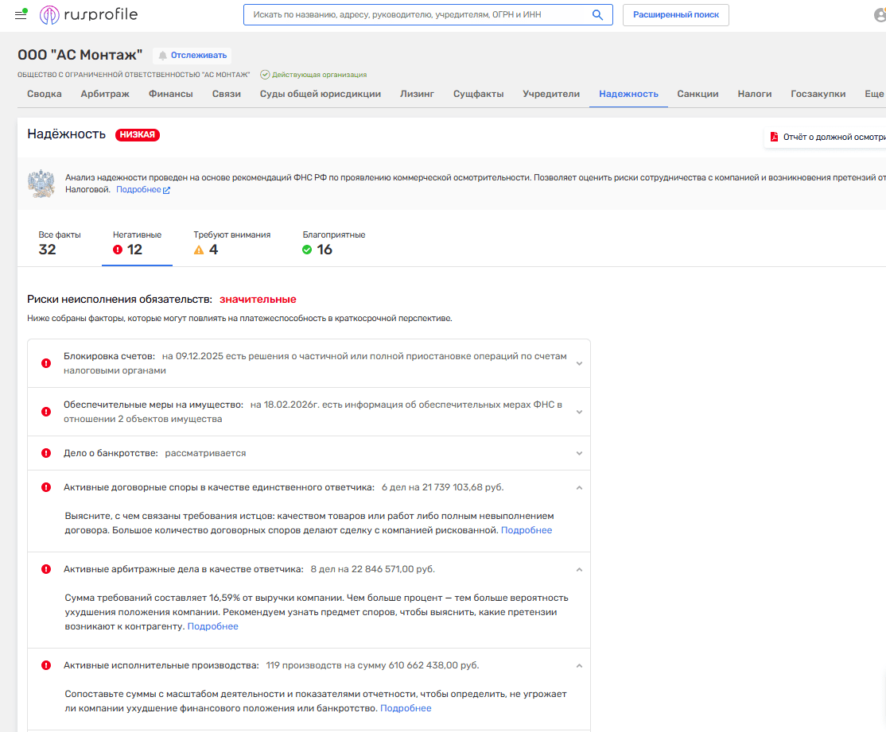Open the Финансы tab

[170, 94]
